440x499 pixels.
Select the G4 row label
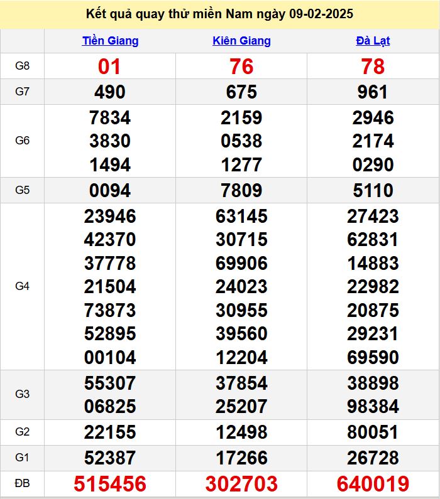[x=22, y=286]
